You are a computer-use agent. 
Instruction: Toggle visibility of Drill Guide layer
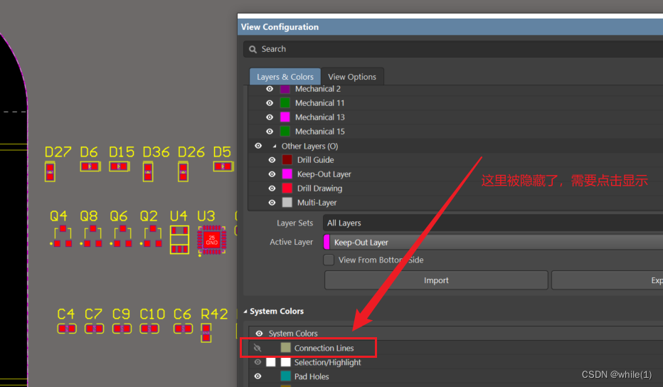pyautogui.click(x=272, y=160)
